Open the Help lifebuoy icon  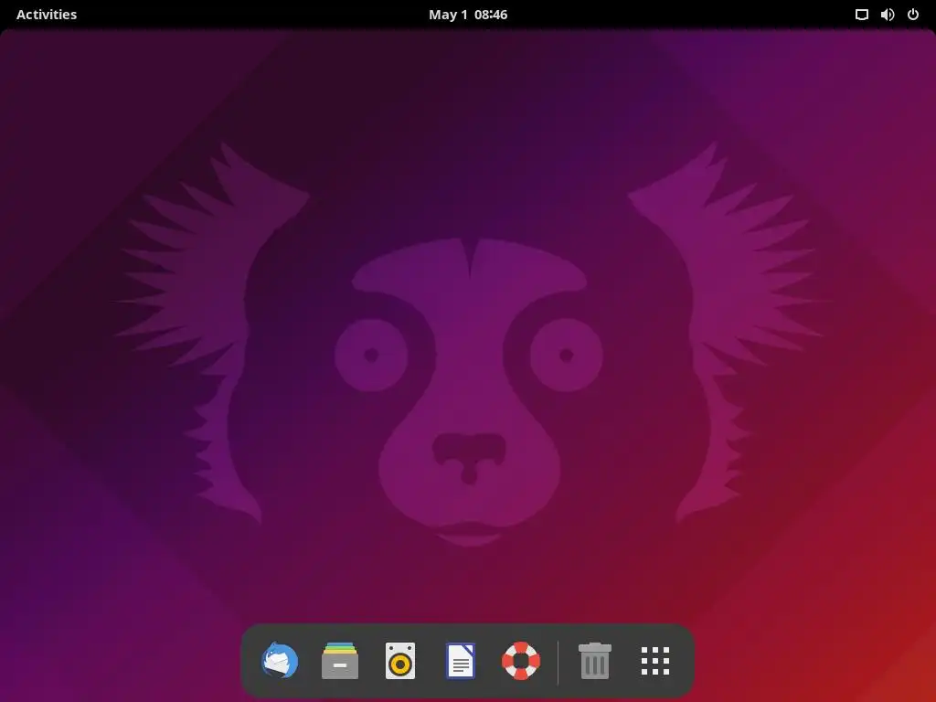520,660
